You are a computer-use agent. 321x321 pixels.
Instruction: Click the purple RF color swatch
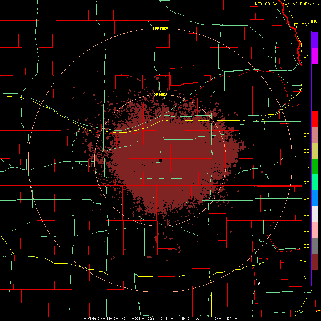315,40
